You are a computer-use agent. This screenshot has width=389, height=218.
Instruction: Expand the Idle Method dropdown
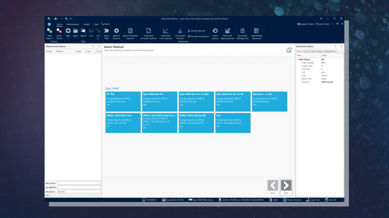[100, 187]
